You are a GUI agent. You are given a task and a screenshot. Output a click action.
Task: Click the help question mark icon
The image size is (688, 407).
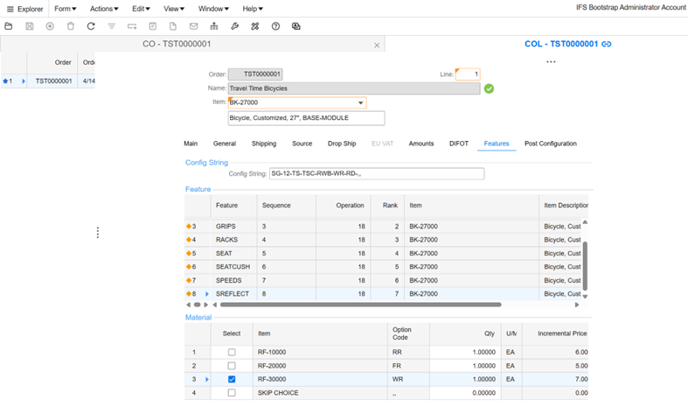pyautogui.click(x=275, y=26)
